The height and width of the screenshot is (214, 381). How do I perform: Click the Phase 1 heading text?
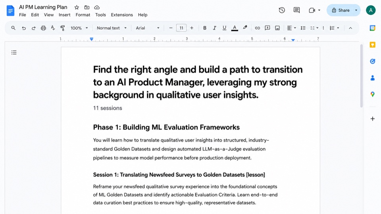166,127
